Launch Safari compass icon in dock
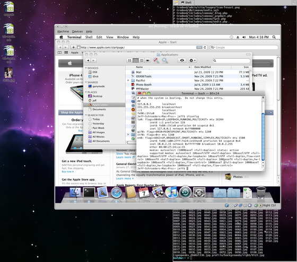The image size is (297, 262). [x=116, y=193]
